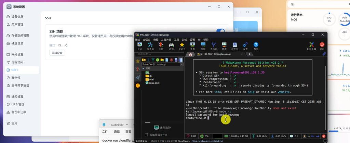The width and height of the screenshot is (350, 143).
Task: Click the 软件包 (Packages) toolbar icon
Action: 235,46
